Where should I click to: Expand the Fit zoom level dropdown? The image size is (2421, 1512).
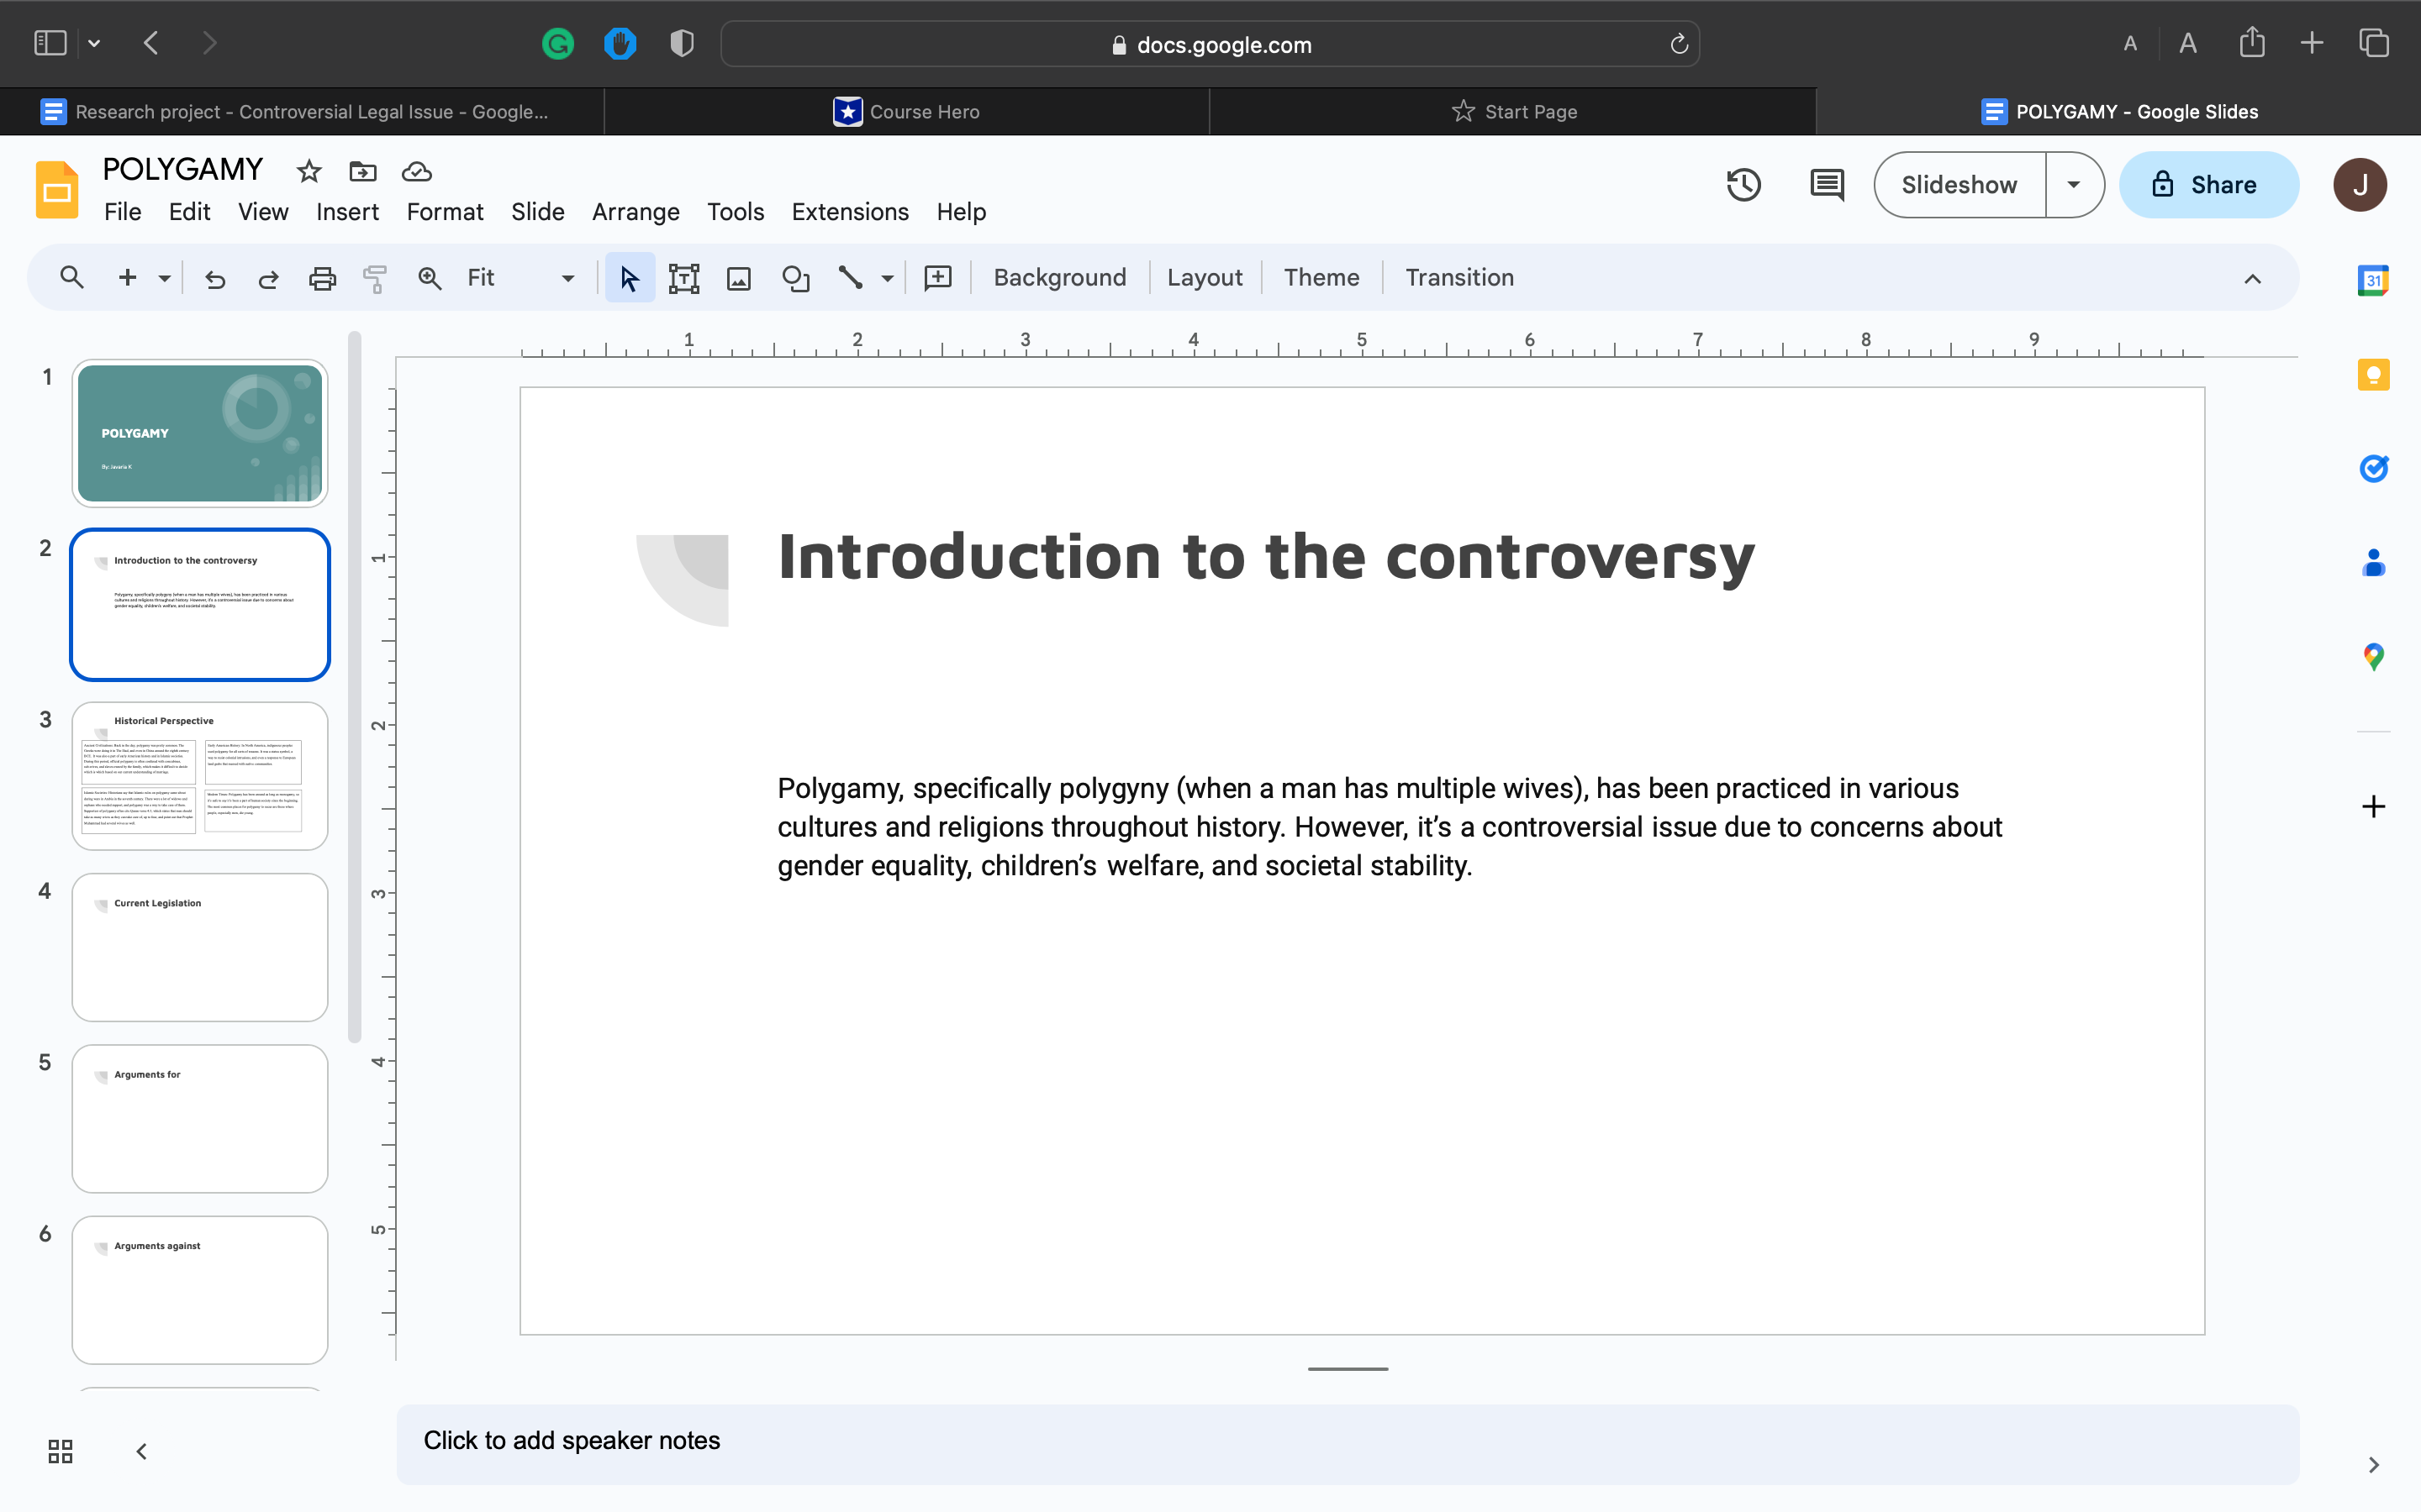point(567,278)
